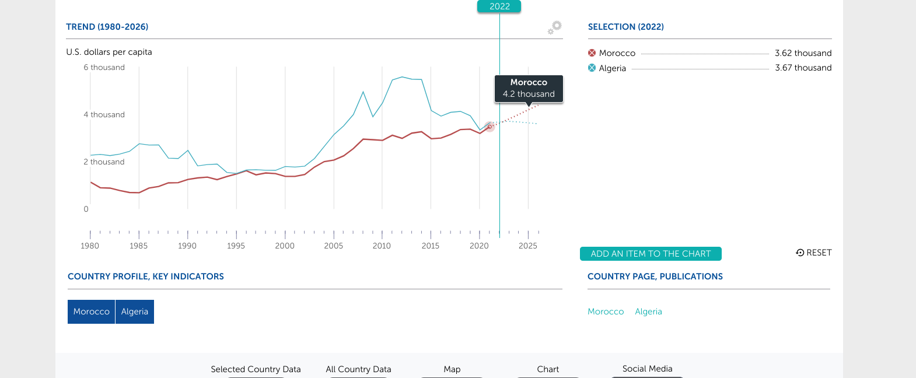This screenshot has width=916, height=378.
Task: Click the 2022 year flag above chart
Action: coord(499,6)
